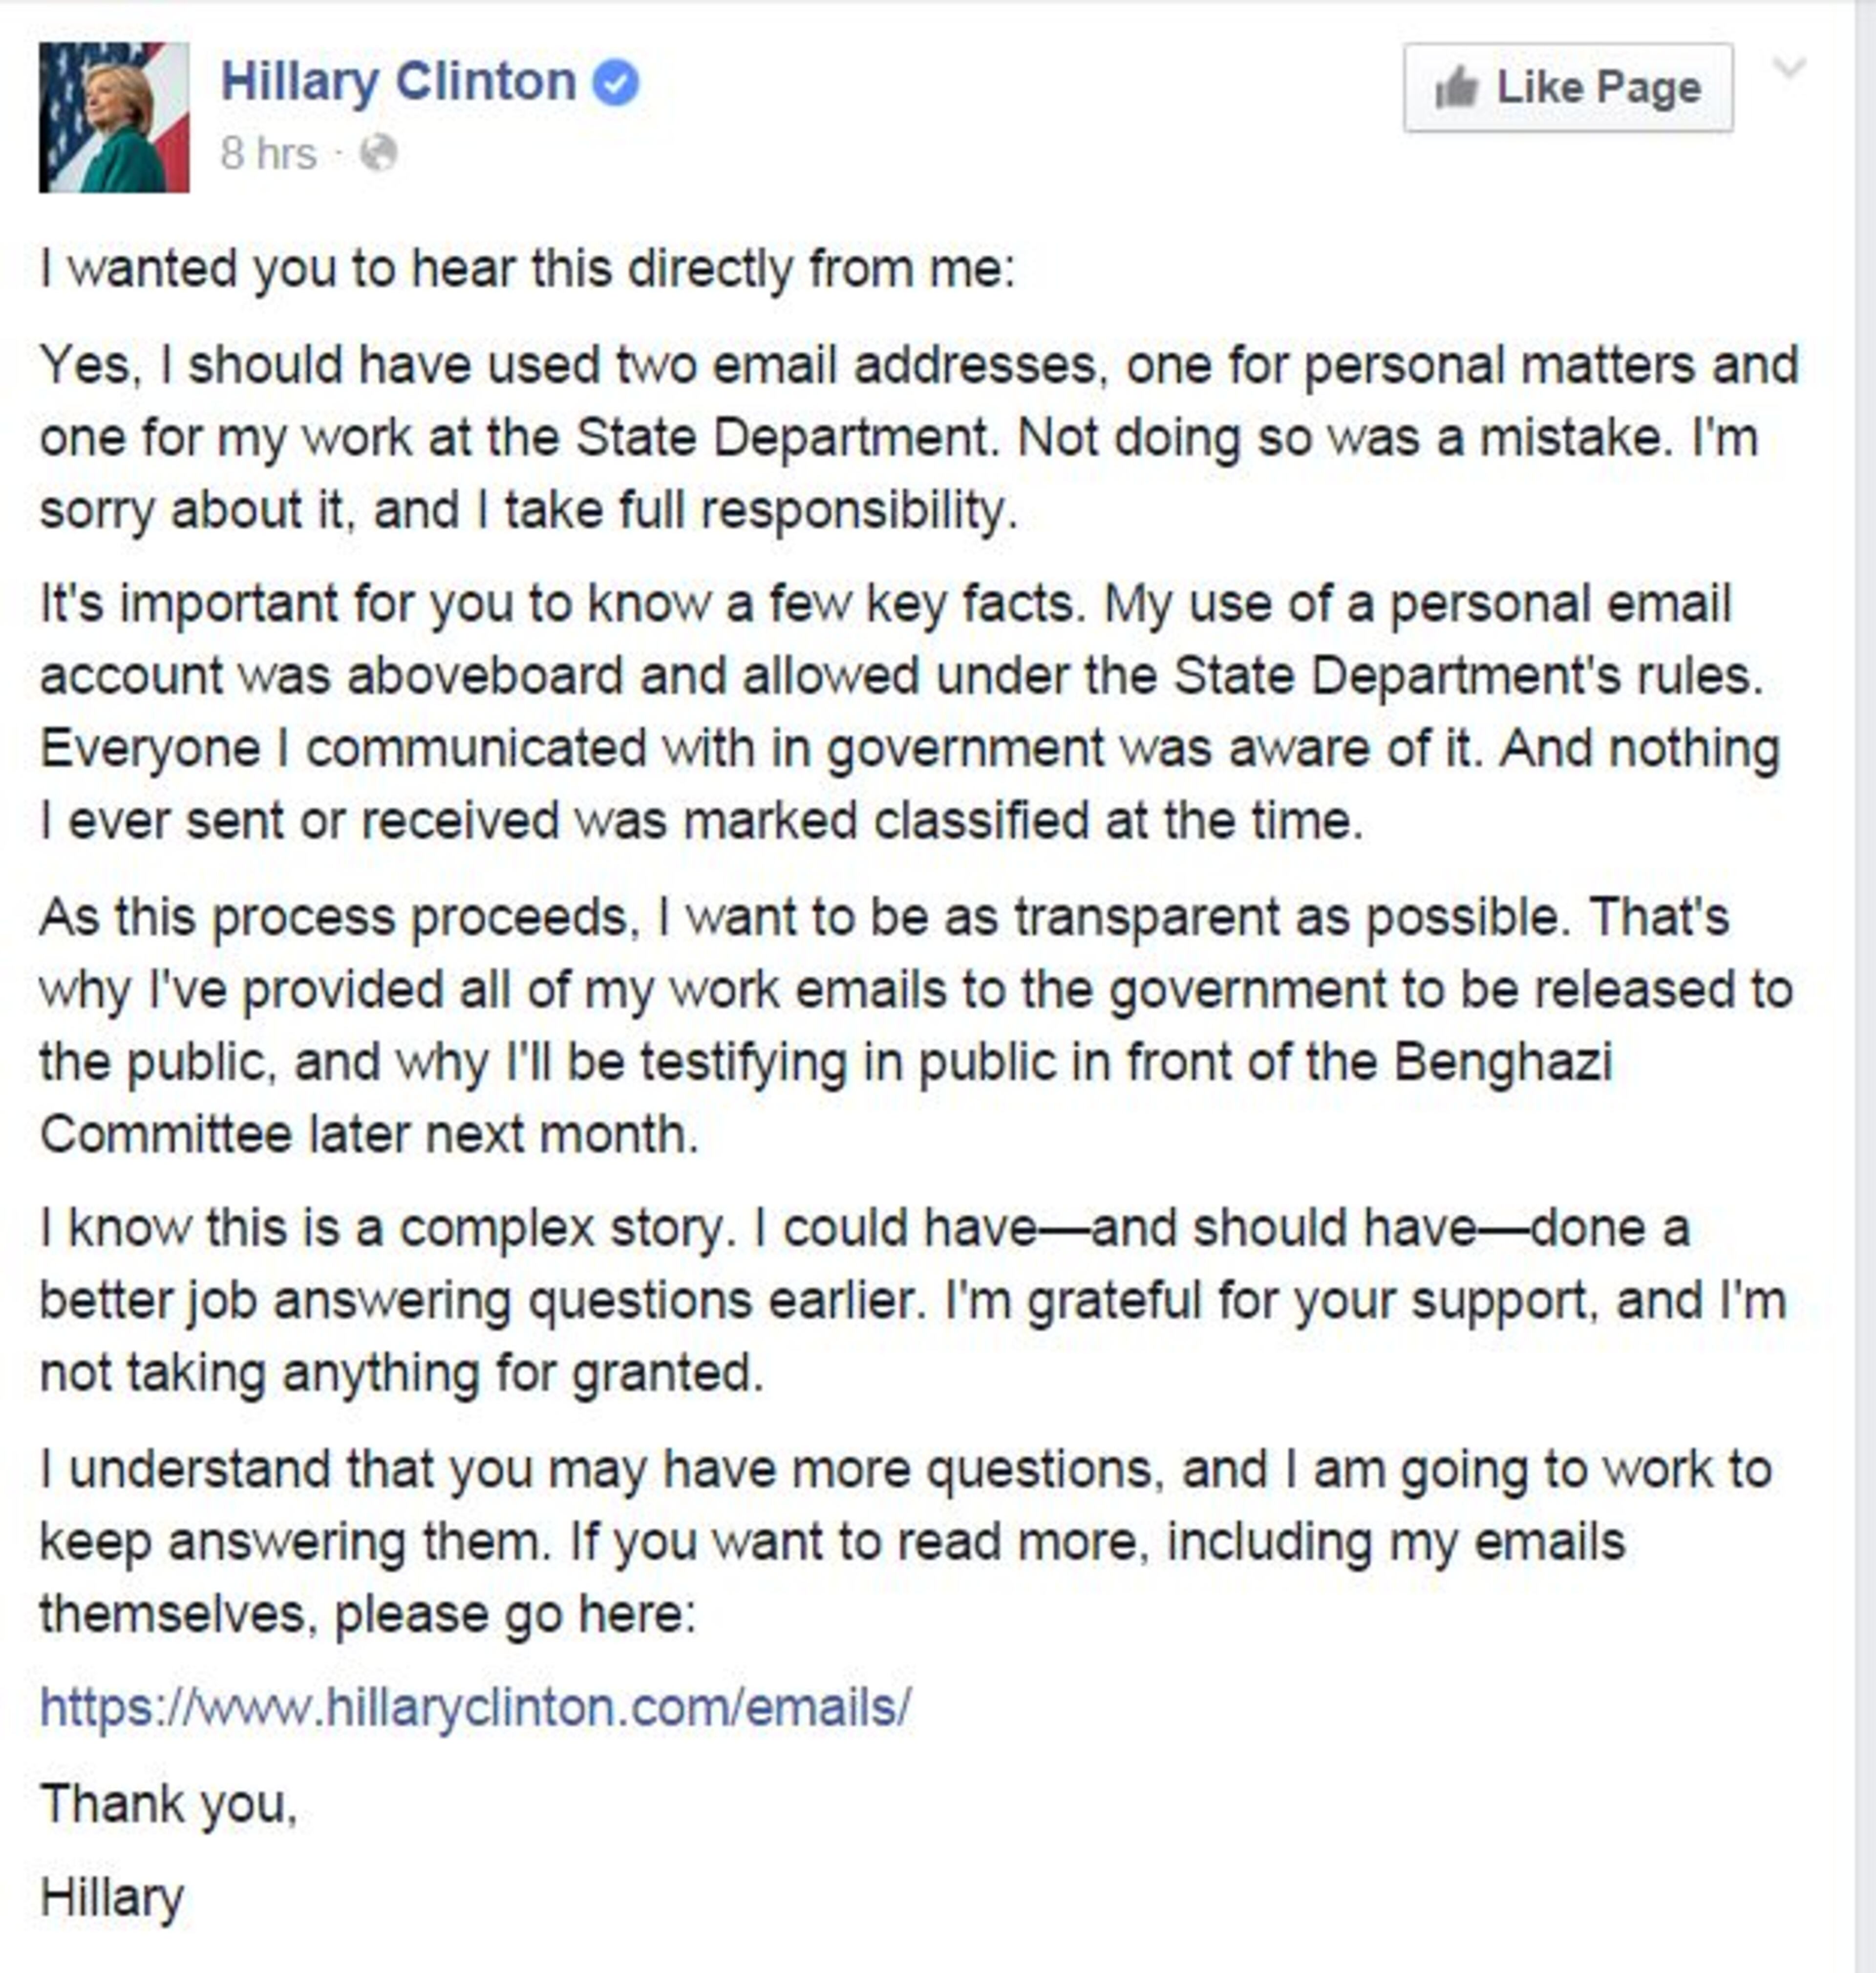Screen dimensions: 1876x1973
Task: Click the "Thank you," closing line
Action: [169, 1804]
